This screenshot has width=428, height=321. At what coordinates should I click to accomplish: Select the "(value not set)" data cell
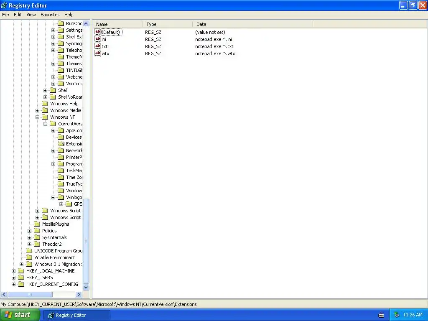210,32
